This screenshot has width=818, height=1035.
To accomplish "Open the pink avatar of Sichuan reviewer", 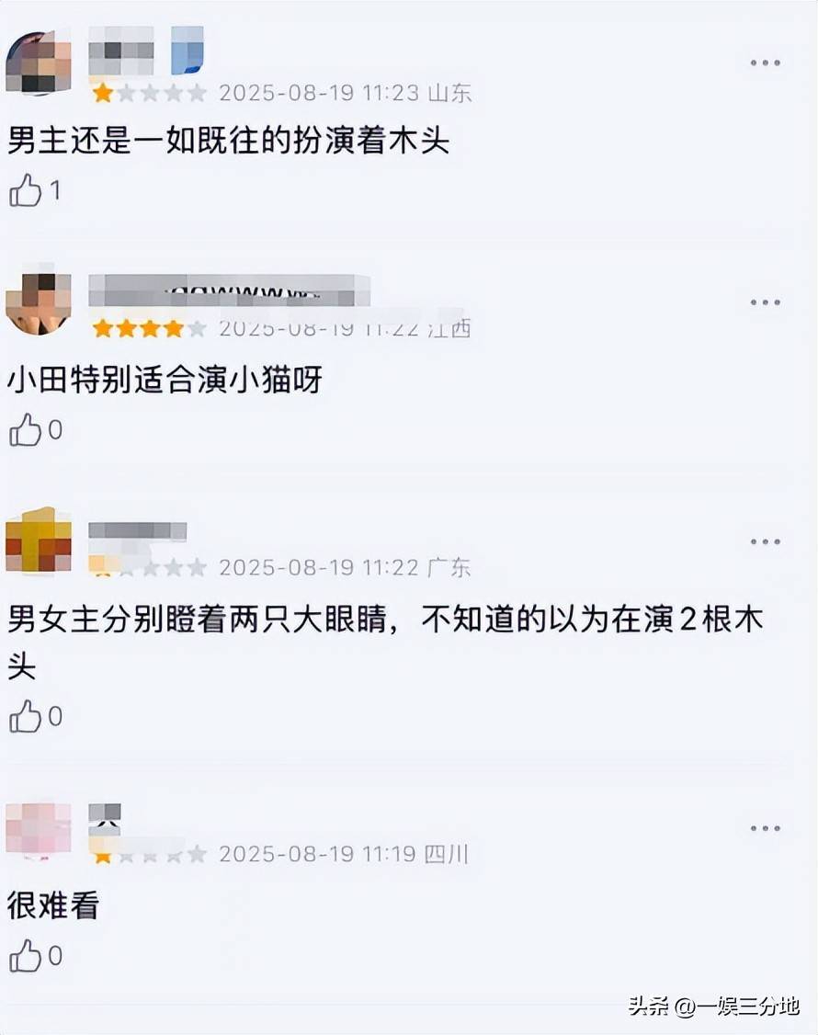I will coord(39,828).
